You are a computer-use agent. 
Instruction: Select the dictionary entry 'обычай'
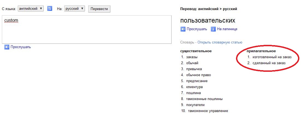point(192,63)
